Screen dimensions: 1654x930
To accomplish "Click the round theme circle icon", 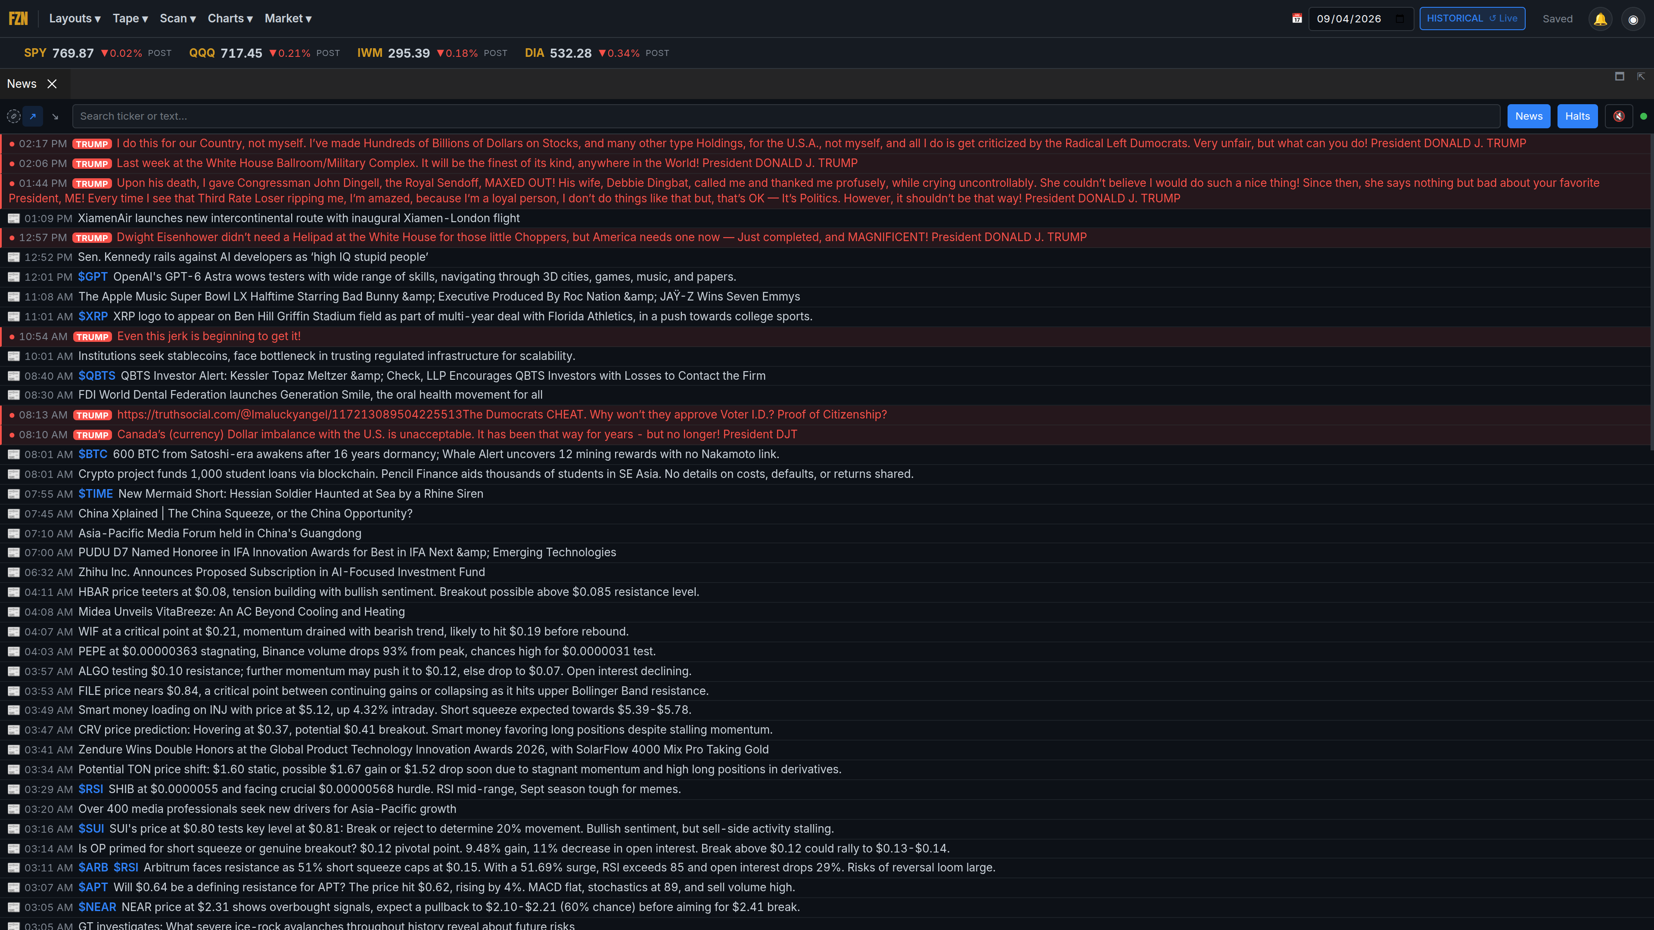I will tap(1633, 19).
